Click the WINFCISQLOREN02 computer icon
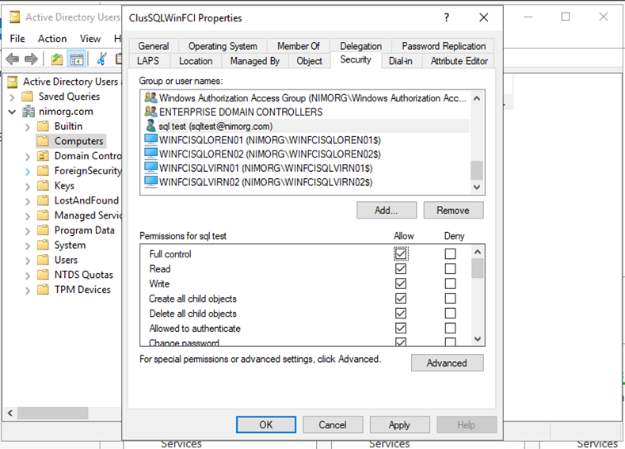 (151, 154)
